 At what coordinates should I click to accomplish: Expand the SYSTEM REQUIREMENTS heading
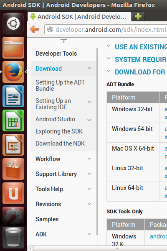pos(140,59)
